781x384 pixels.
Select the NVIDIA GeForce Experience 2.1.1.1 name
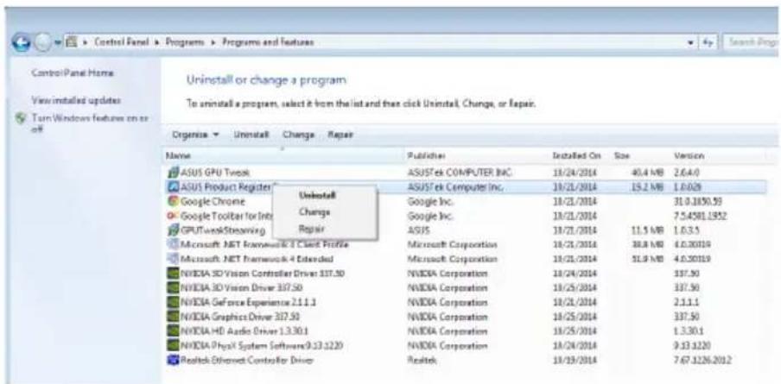pos(249,302)
